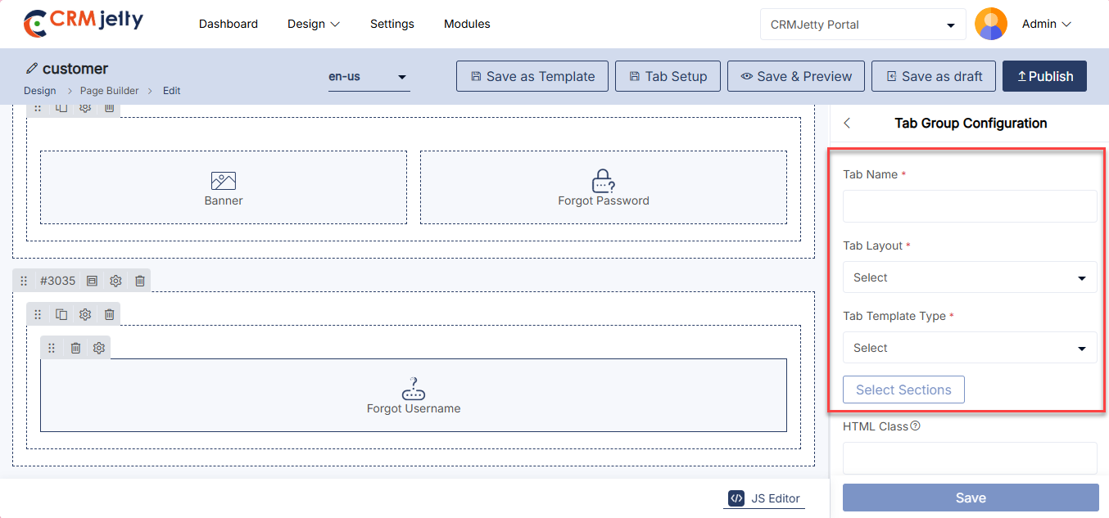Go back using Tab Group Configuration arrow
The height and width of the screenshot is (518, 1109).
848,123
